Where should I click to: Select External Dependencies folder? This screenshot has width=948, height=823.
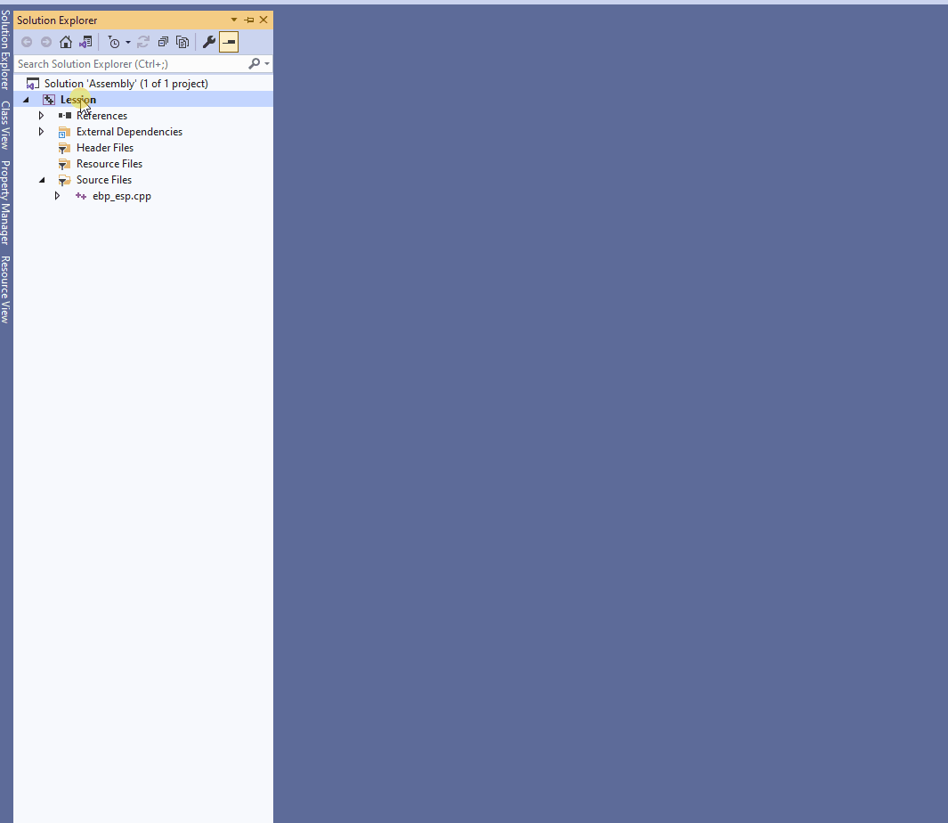pos(129,131)
